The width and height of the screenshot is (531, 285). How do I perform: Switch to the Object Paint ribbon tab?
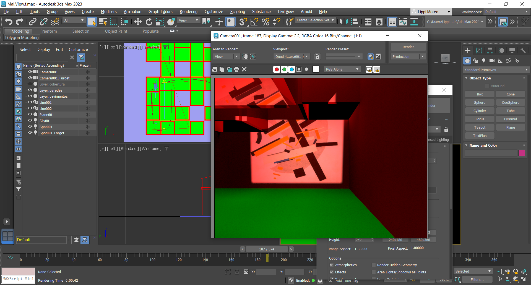[x=116, y=31]
